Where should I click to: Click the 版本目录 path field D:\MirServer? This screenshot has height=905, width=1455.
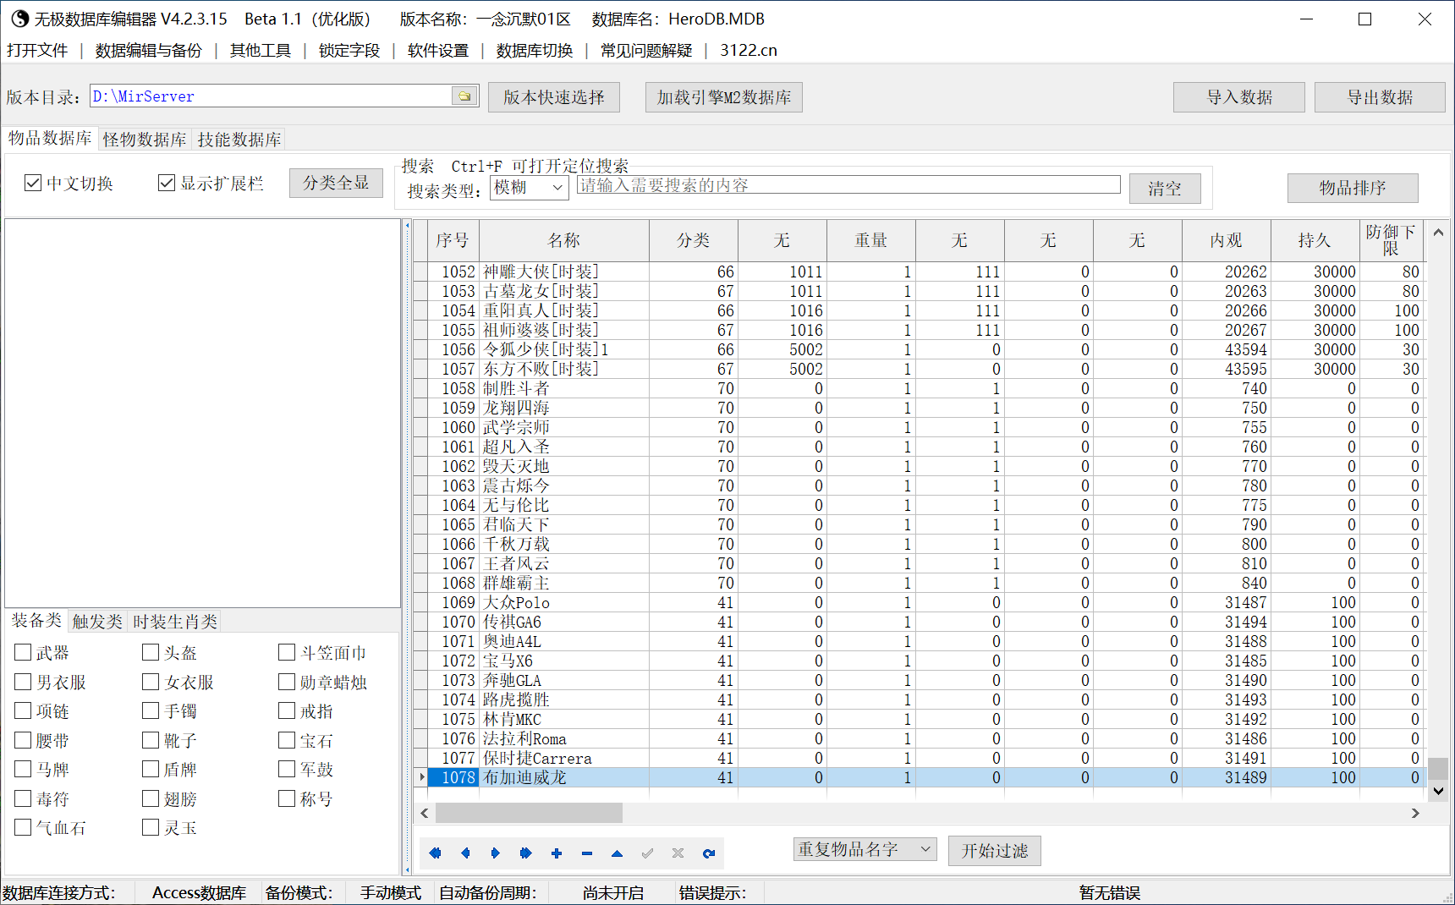[x=272, y=96]
